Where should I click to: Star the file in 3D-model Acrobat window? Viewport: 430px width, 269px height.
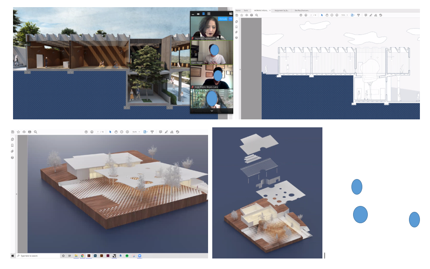click(x=18, y=132)
